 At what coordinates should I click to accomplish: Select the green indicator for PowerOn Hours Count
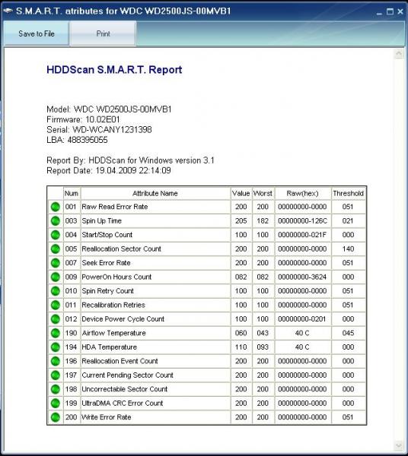(56, 277)
